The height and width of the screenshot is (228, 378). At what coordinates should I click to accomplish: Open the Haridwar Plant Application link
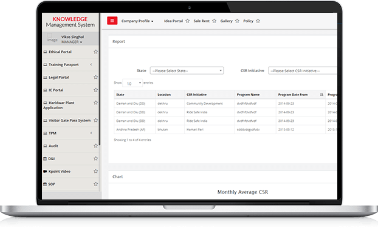point(59,105)
